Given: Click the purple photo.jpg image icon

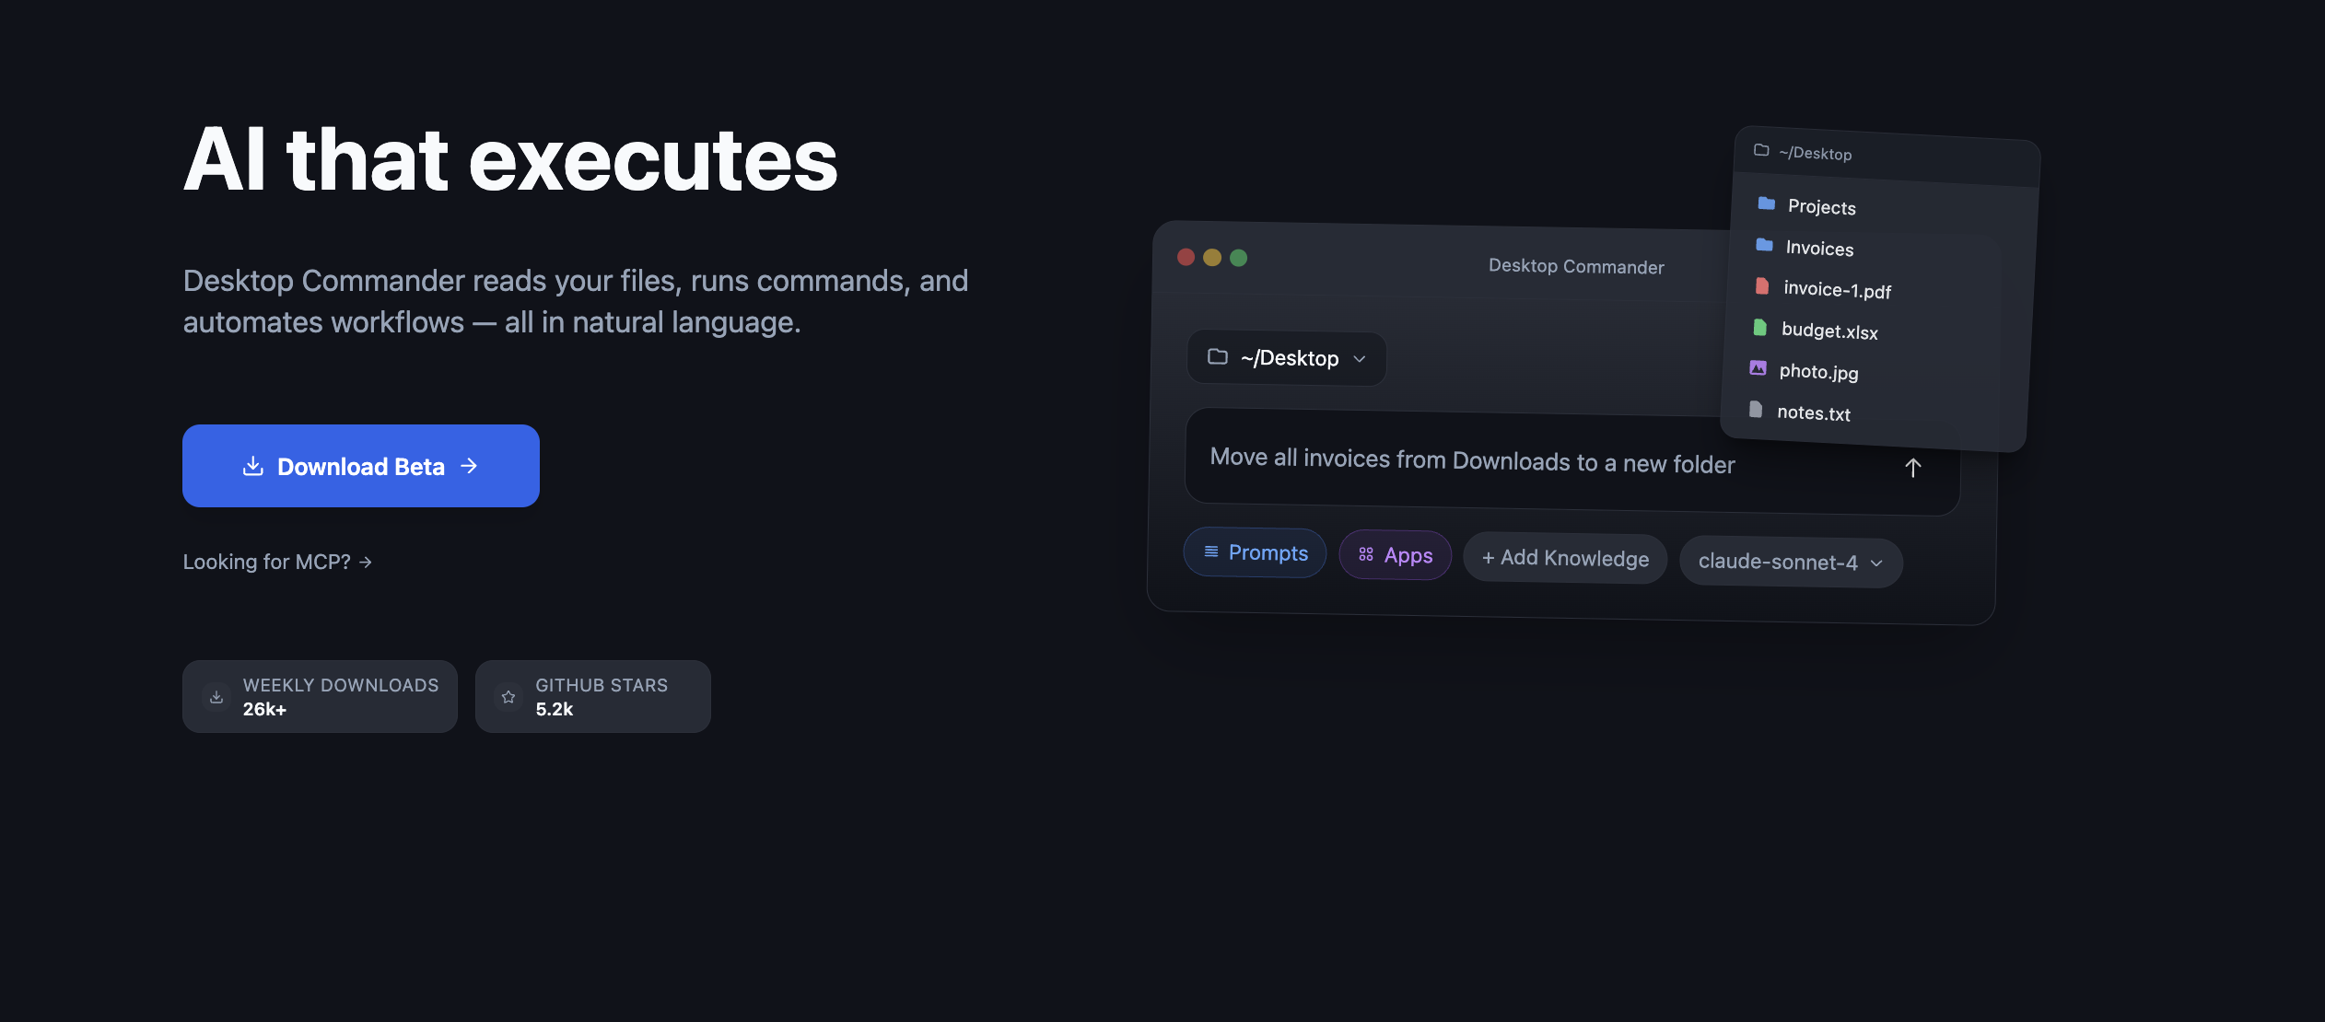Looking at the screenshot, I should 1758,368.
